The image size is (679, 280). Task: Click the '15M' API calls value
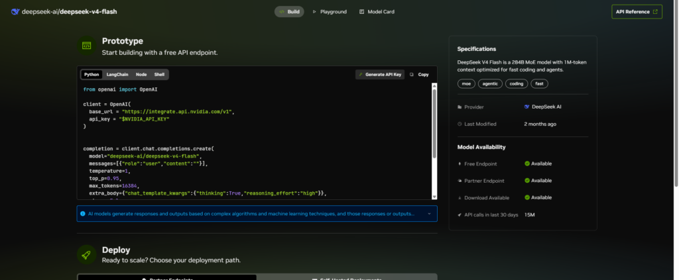pos(530,214)
